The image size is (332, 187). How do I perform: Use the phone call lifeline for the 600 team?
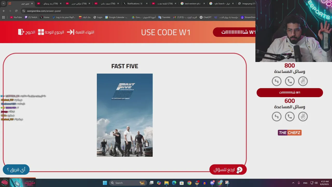pos(290,117)
